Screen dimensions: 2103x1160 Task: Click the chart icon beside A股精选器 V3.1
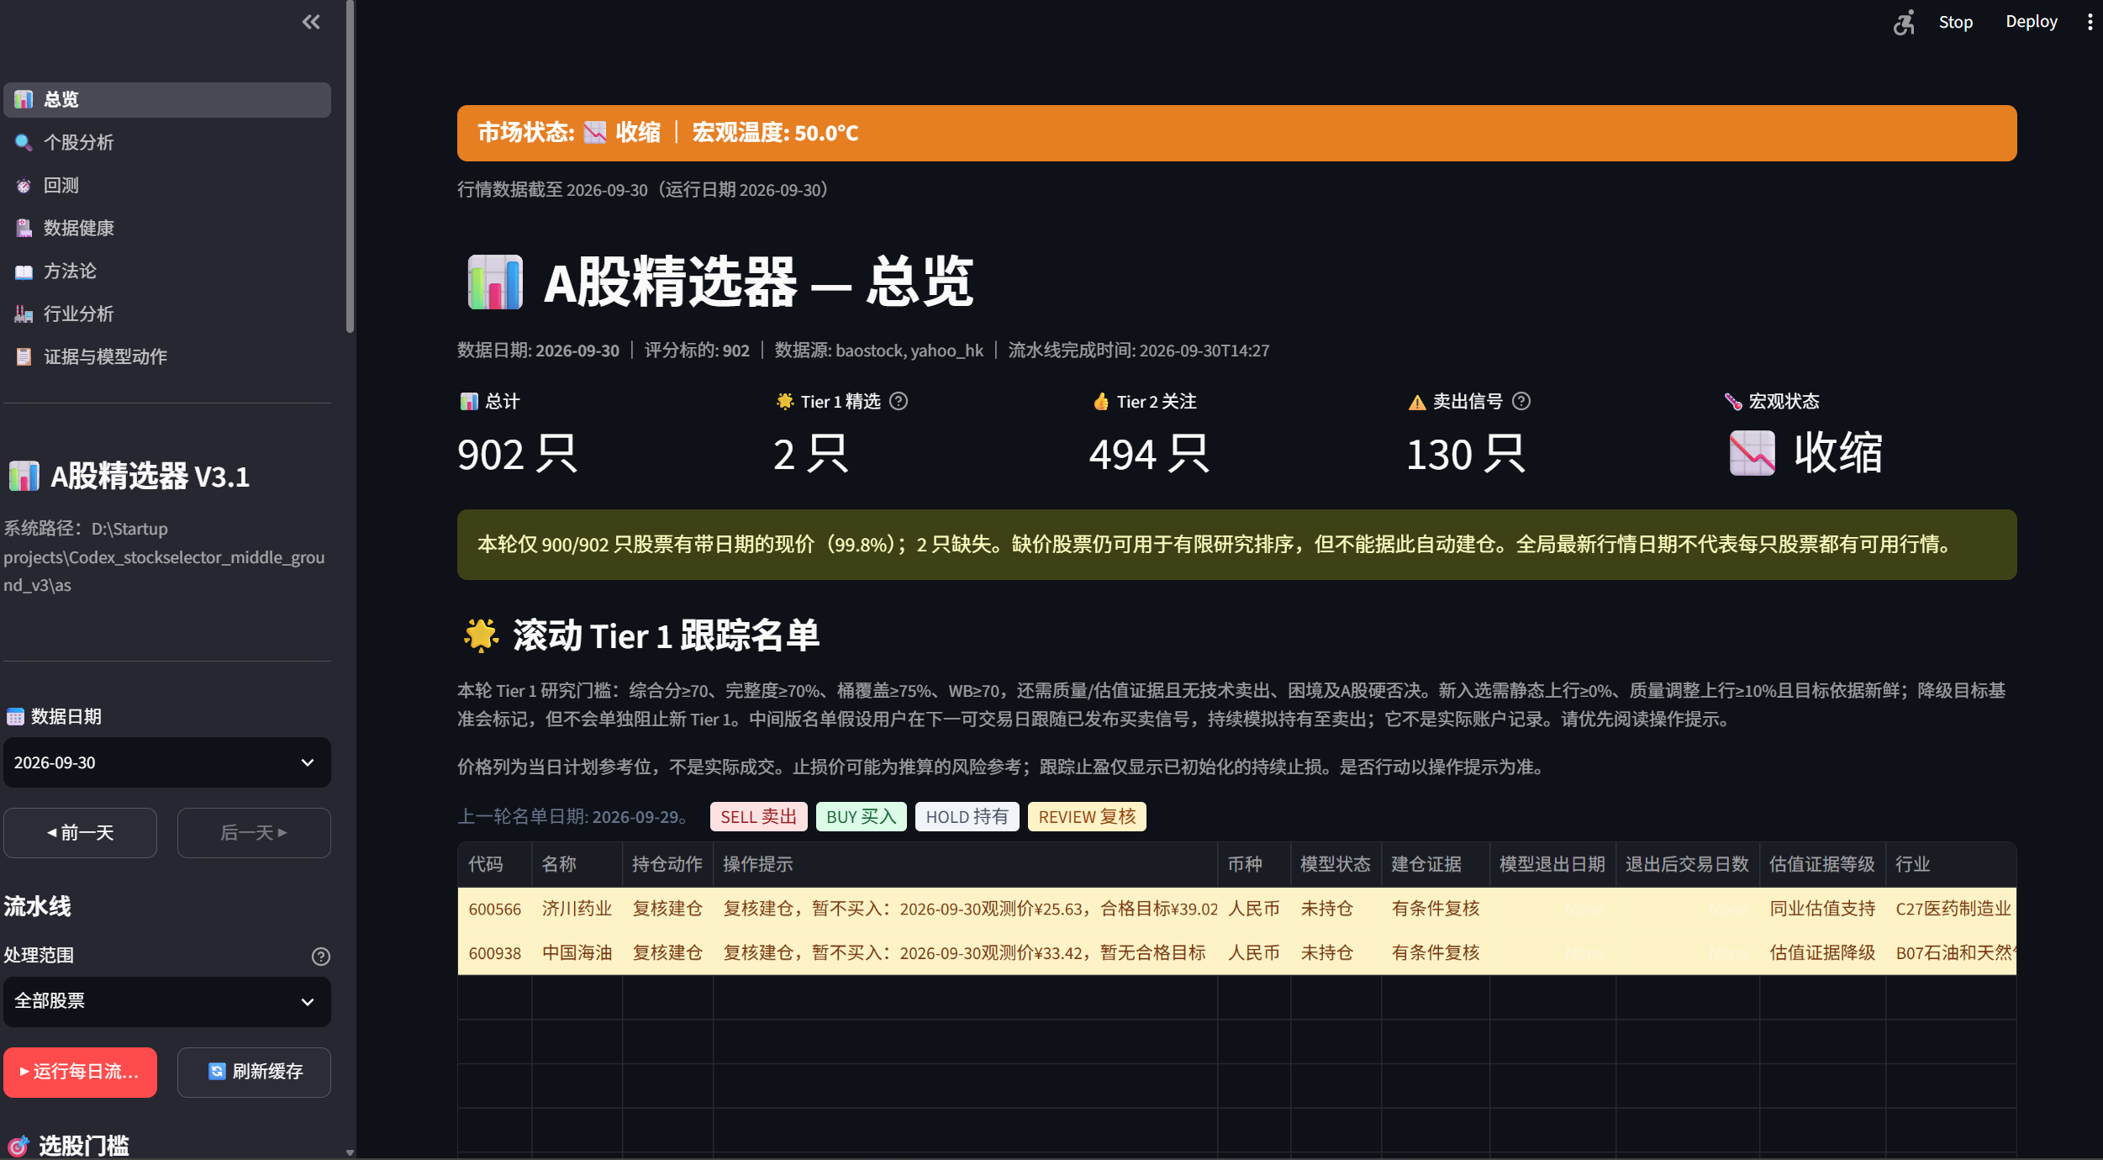coord(24,477)
